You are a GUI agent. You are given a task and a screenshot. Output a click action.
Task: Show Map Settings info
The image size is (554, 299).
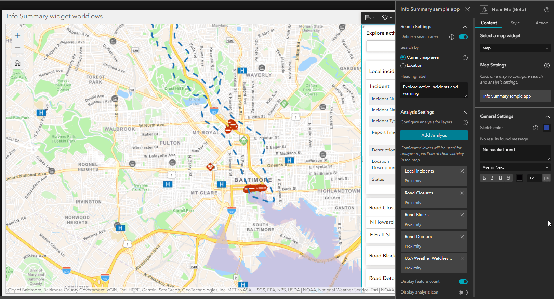(547, 65)
